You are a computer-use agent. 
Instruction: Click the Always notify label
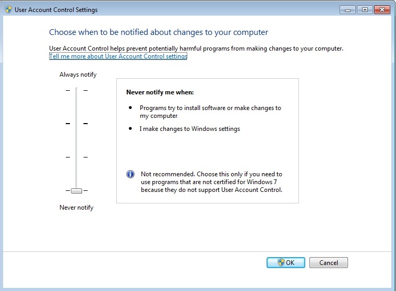click(78, 75)
